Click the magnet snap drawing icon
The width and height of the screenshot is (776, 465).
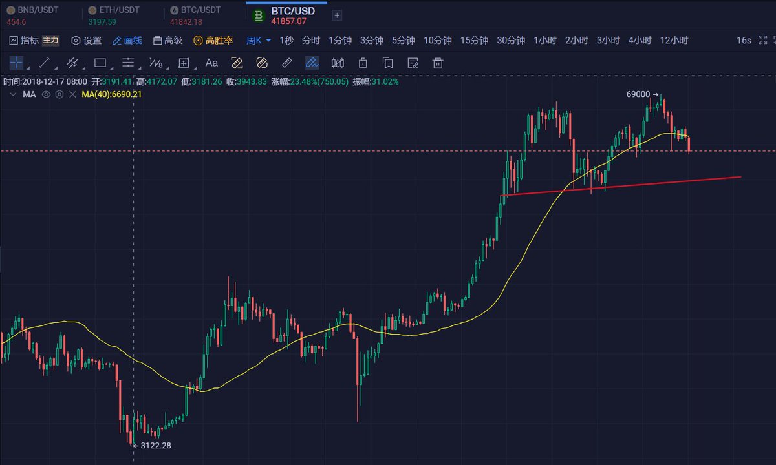(237, 63)
